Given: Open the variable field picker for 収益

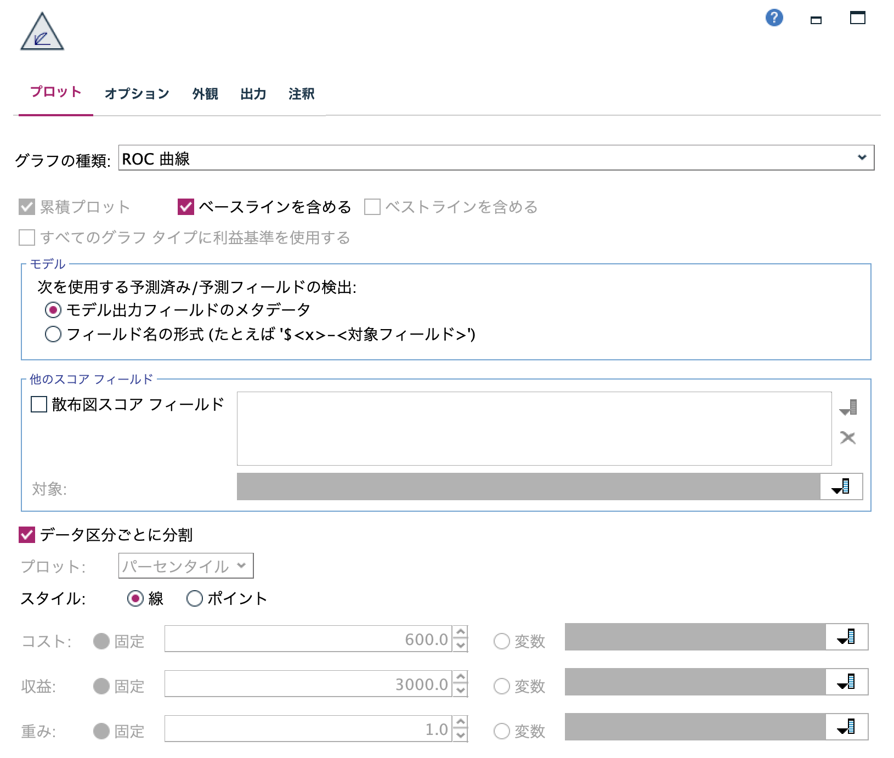Looking at the screenshot, I should pyautogui.click(x=846, y=684).
